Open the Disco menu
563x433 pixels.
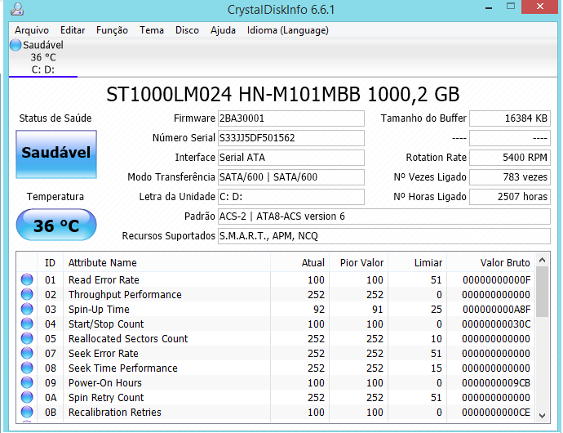187,30
